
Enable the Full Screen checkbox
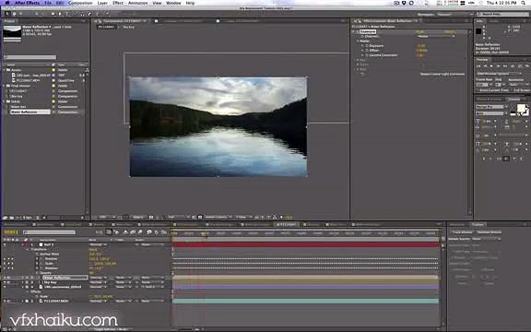click(512, 90)
